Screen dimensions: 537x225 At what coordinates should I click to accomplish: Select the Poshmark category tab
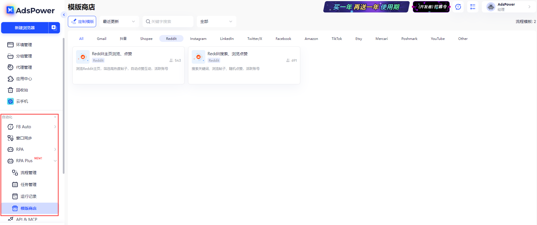[x=409, y=38]
